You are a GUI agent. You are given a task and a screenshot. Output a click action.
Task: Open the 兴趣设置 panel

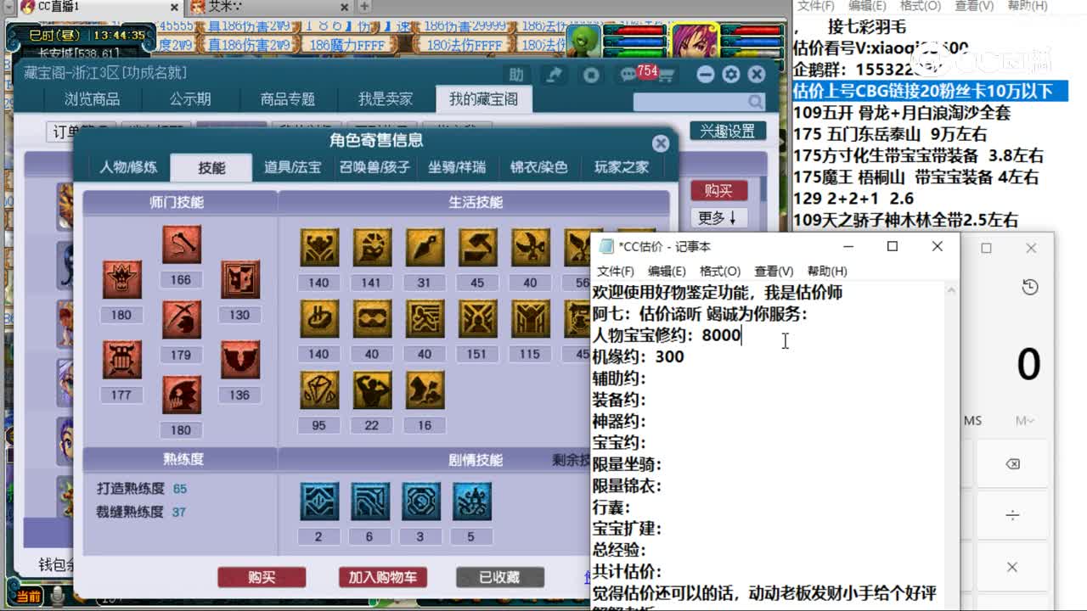(725, 131)
